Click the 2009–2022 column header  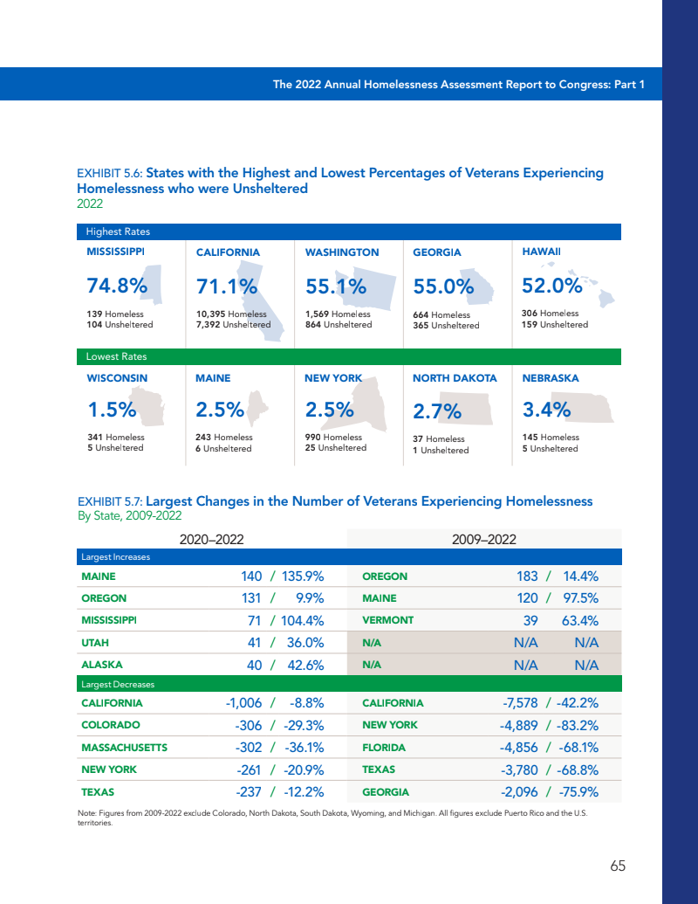point(483,539)
